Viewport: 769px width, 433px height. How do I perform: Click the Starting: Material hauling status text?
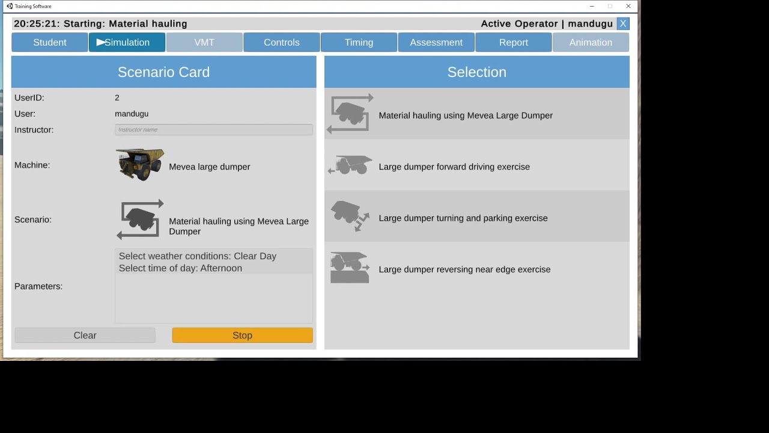pyautogui.click(x=126, y=23)
